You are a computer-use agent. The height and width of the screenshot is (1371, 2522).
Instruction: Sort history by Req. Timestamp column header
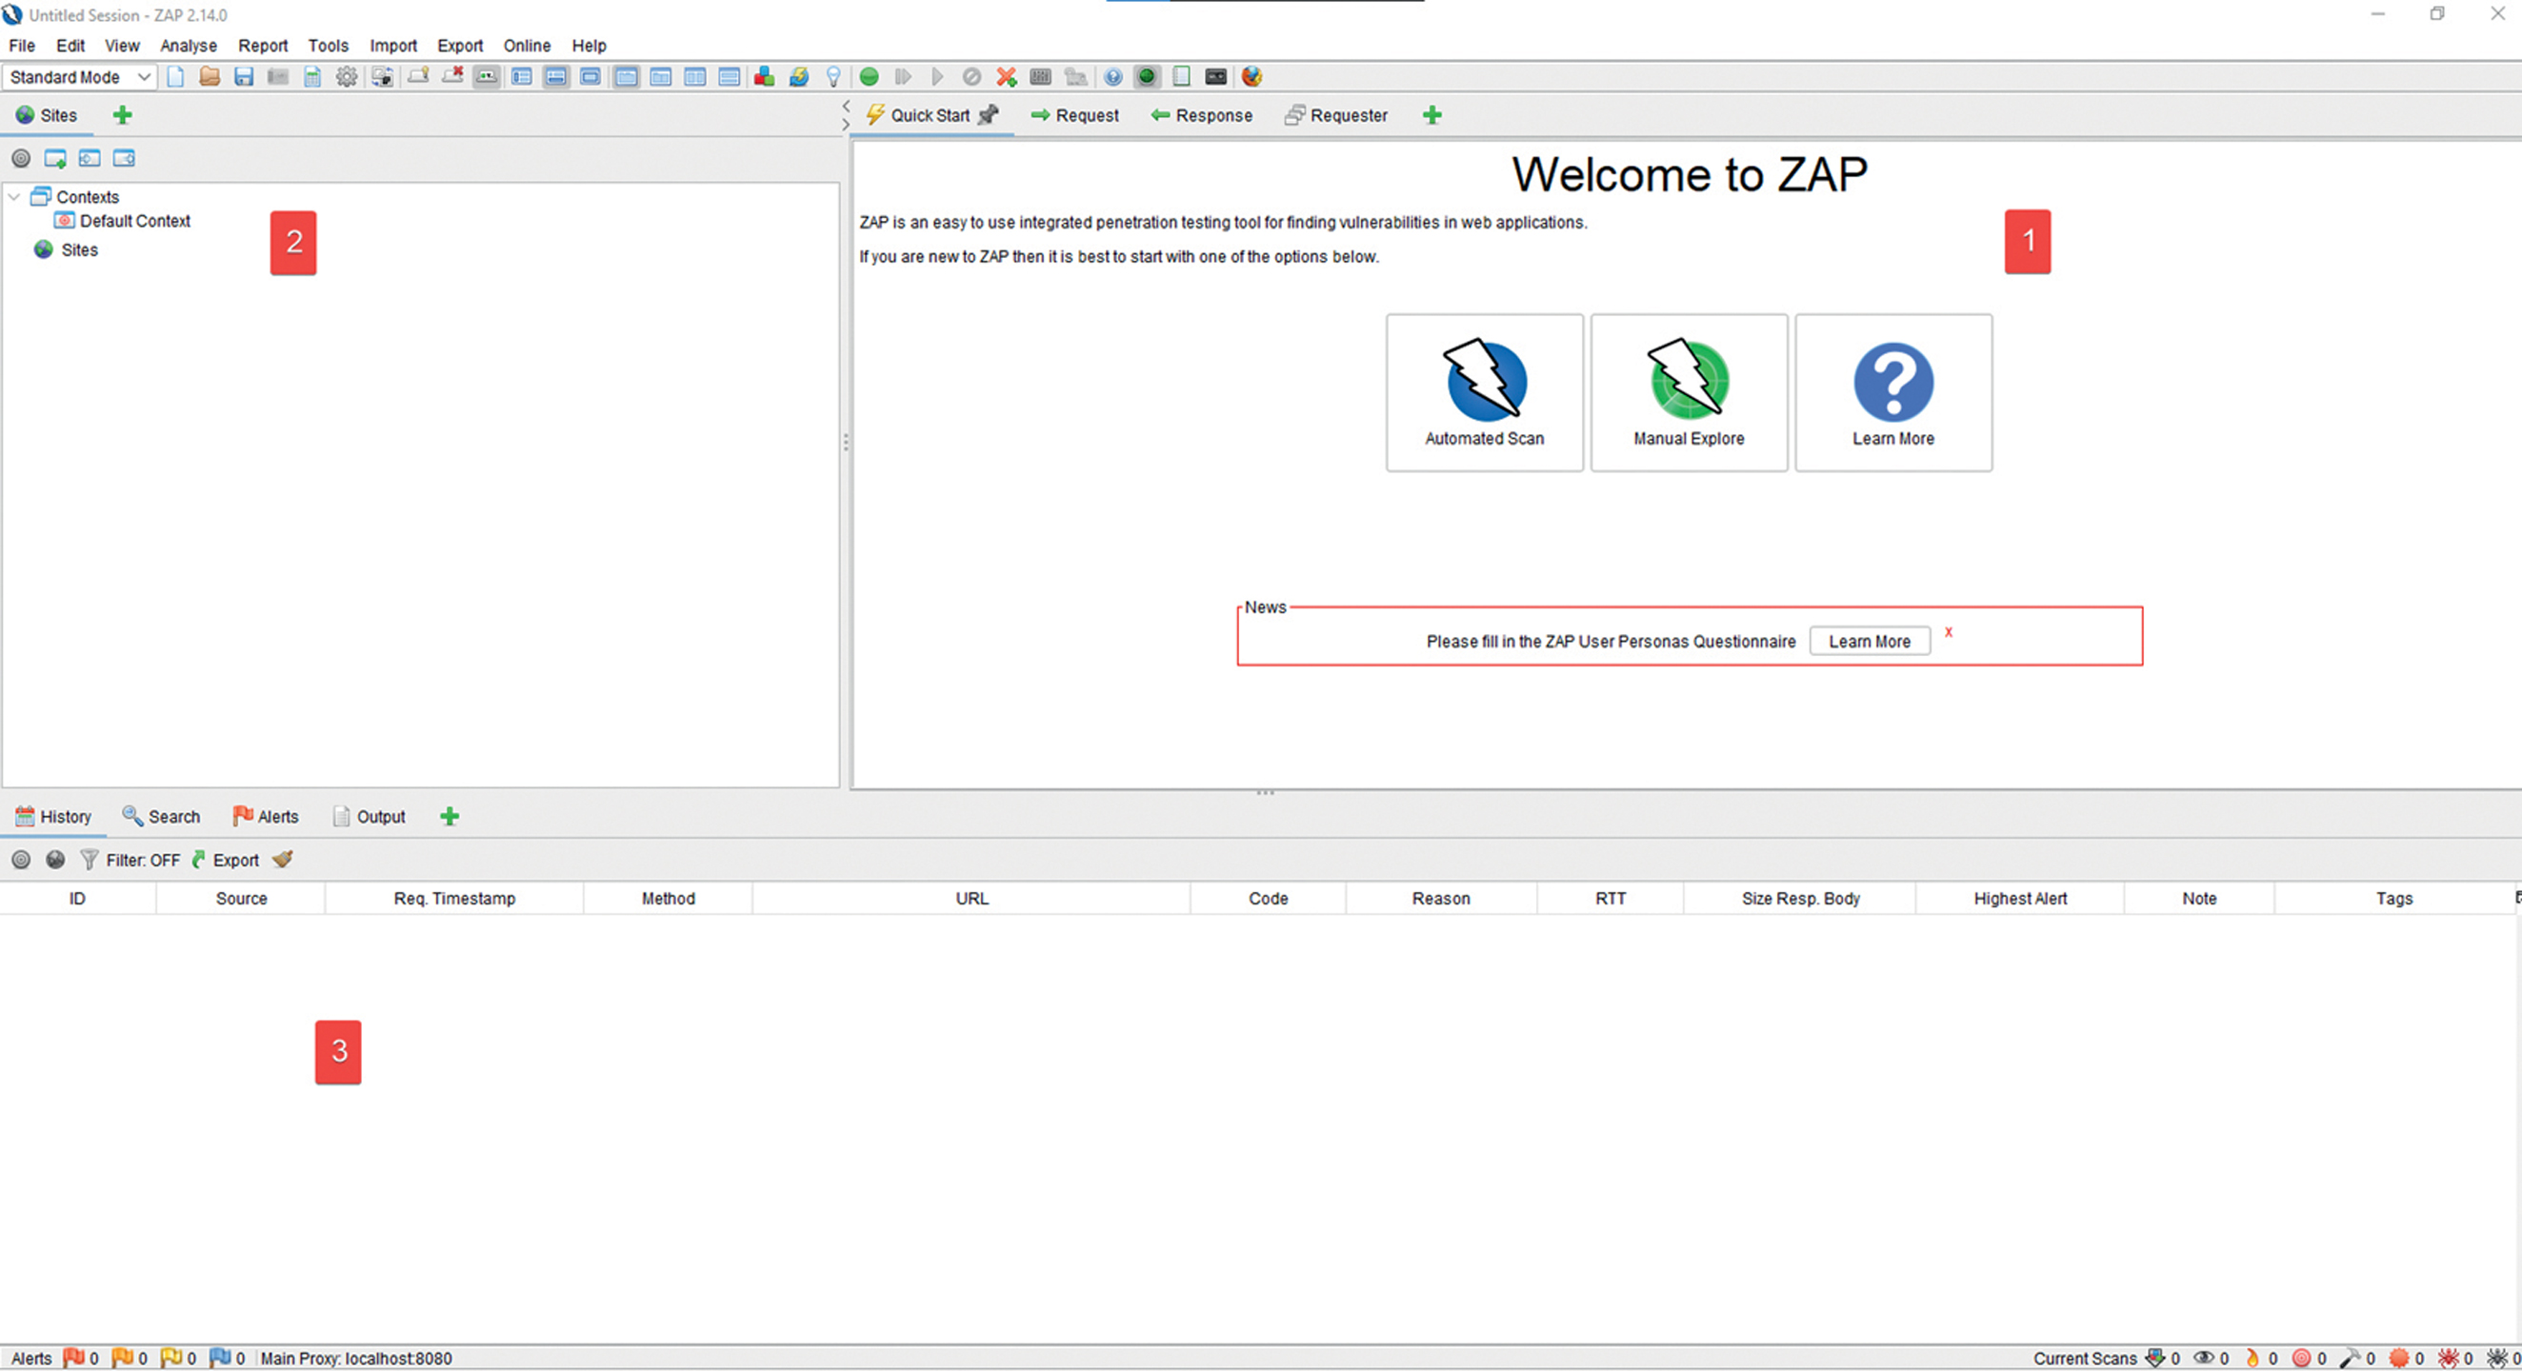coord(454,898)
